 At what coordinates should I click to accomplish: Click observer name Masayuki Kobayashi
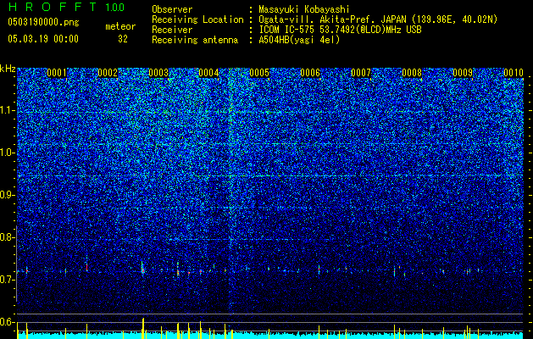pyautogui.click(x=304, y=9)
